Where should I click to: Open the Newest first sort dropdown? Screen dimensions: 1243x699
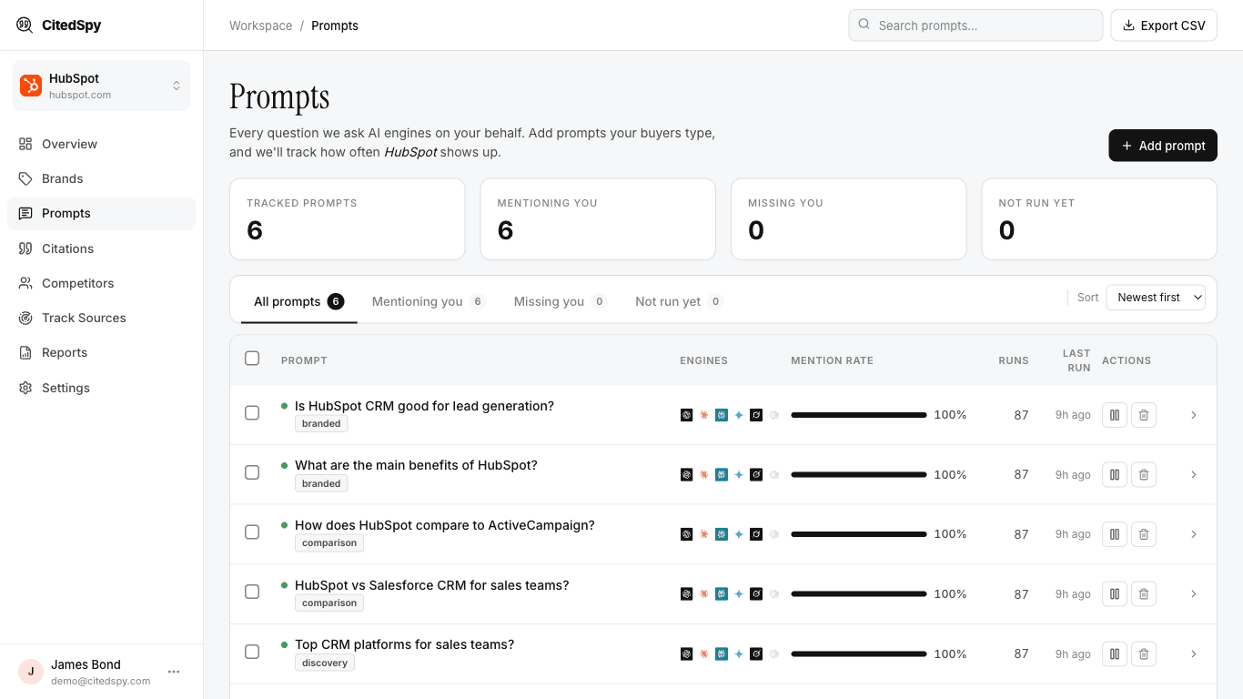point(1156,298)
